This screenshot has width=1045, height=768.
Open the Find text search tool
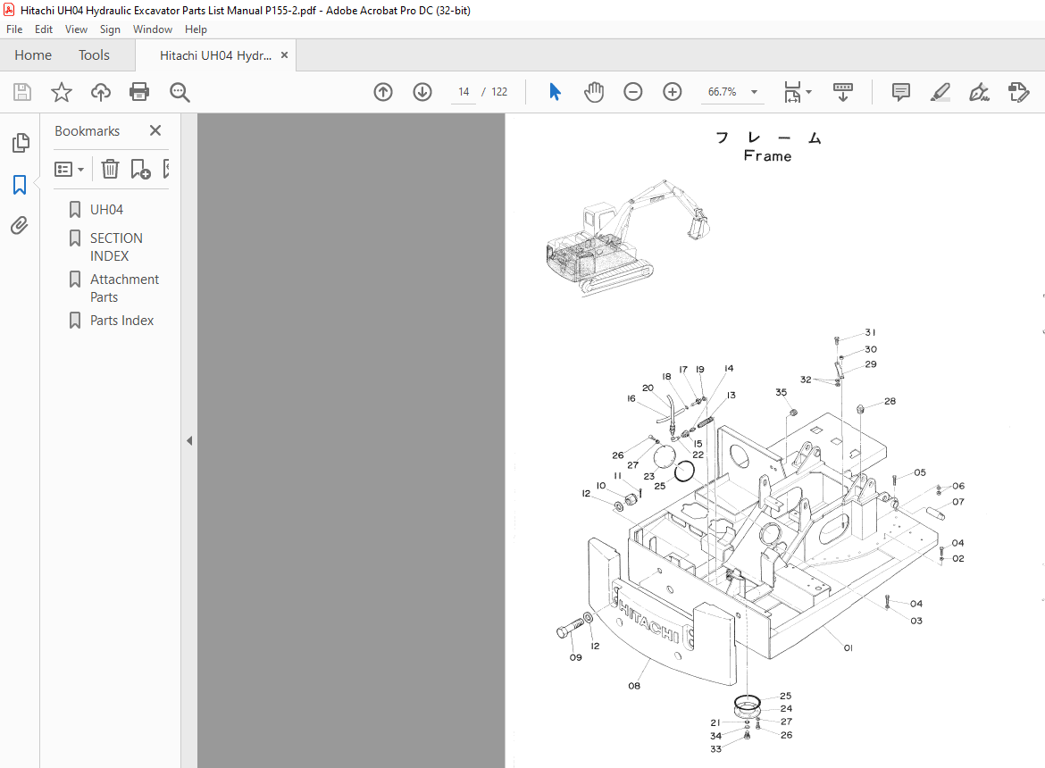pyautogui.click(x=180, y=92)
